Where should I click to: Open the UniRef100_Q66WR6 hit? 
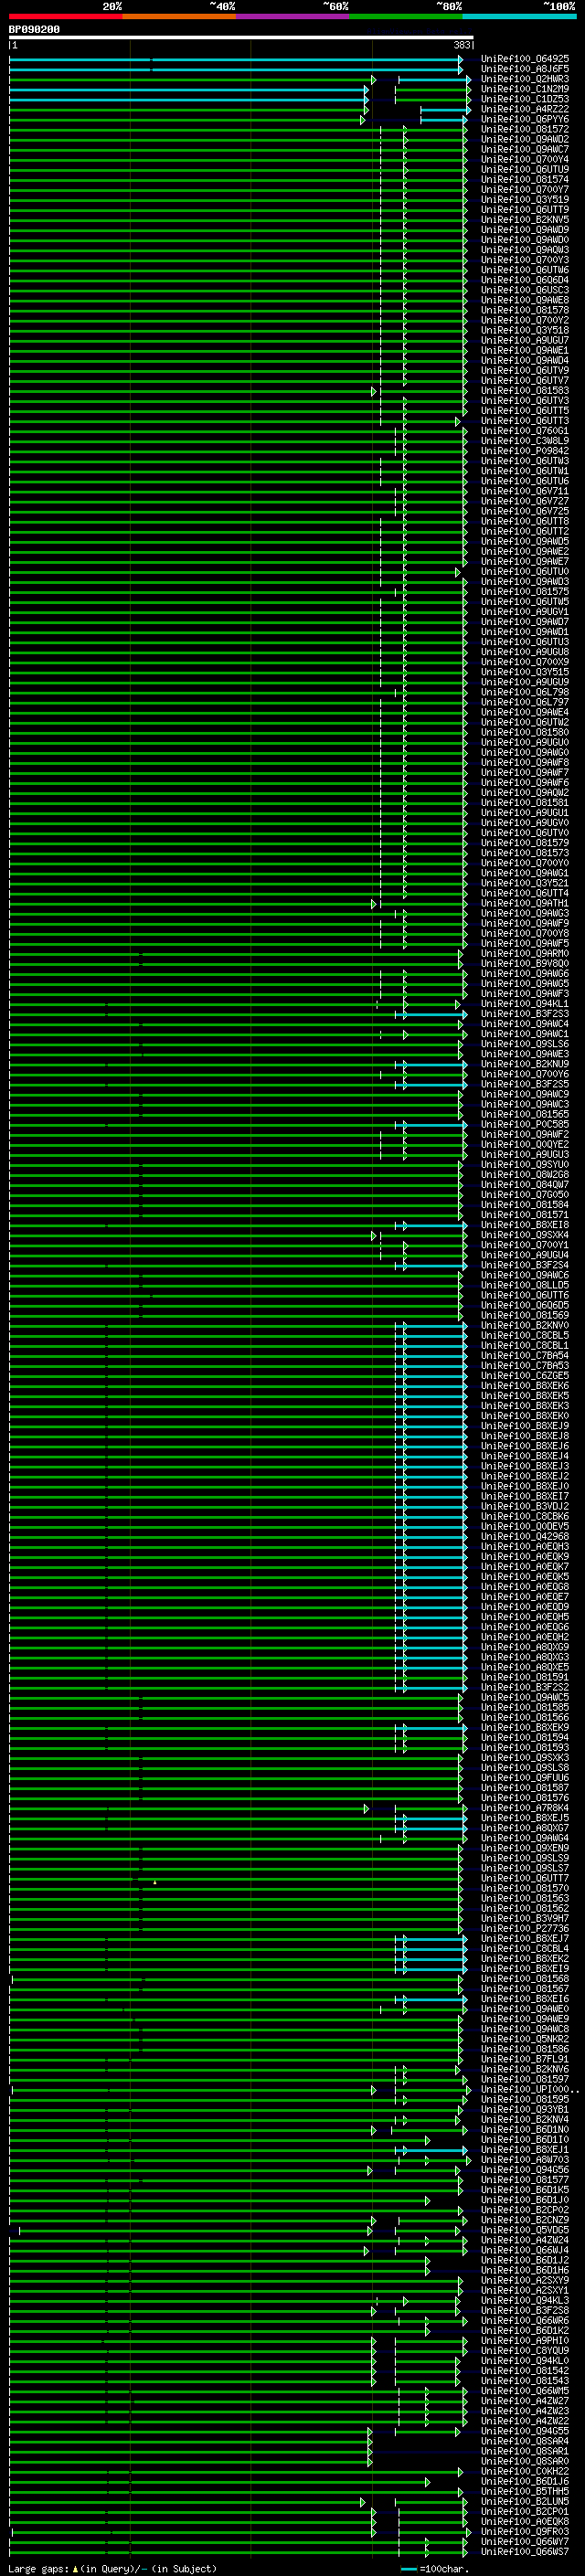click(x=525, y=2320)
